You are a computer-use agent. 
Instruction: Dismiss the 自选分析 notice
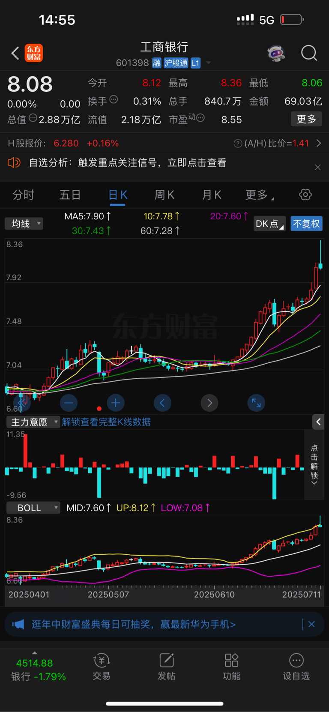click(x=317, y=167)
